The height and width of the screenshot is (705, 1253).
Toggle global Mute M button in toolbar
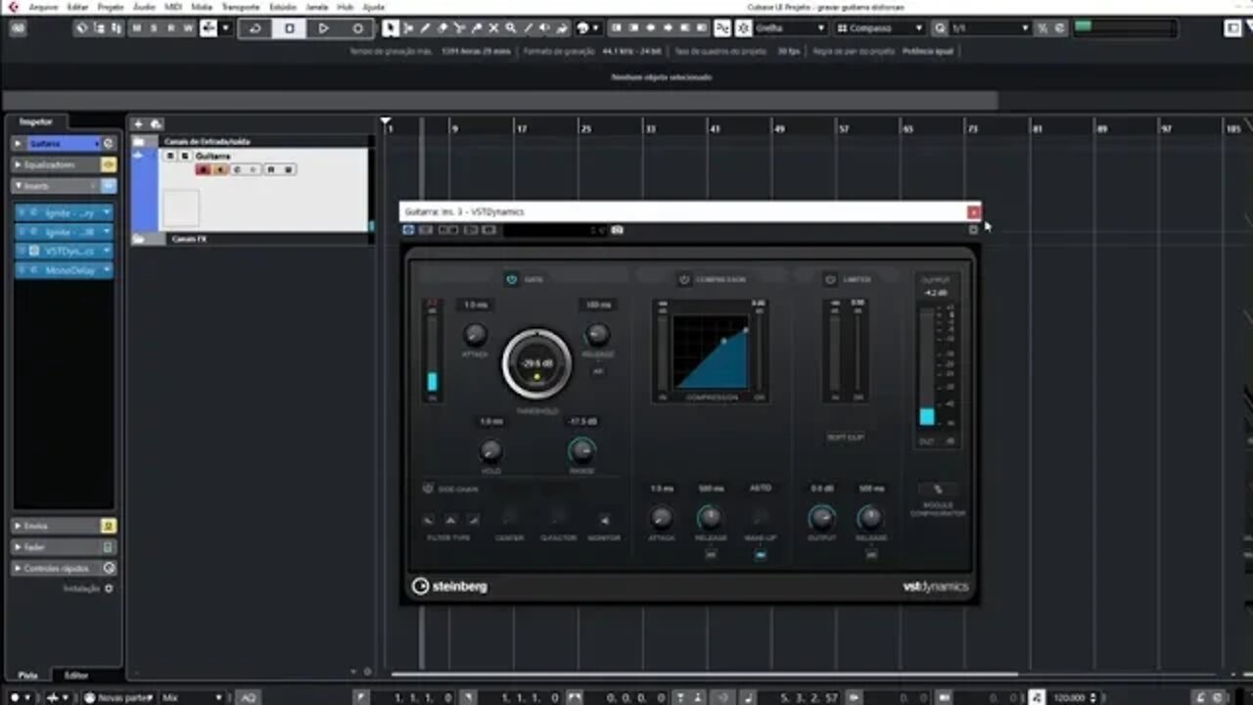(x=136, y=28)
